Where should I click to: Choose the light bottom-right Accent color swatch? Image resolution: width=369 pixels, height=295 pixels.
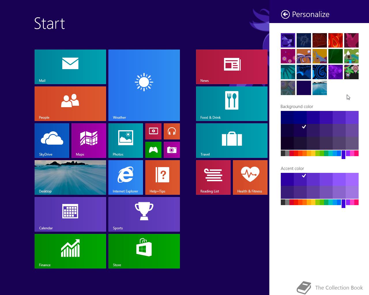pyautogui.click(x=352, y=192)
